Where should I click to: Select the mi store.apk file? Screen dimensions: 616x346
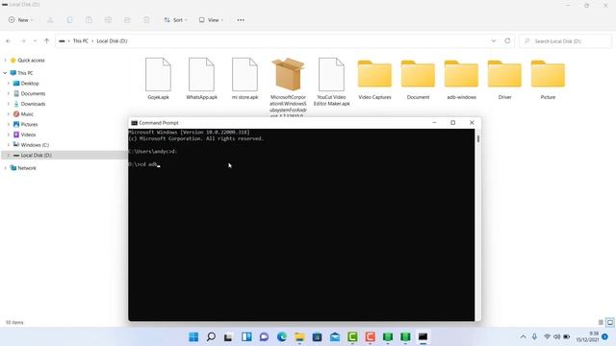(244, 79)
